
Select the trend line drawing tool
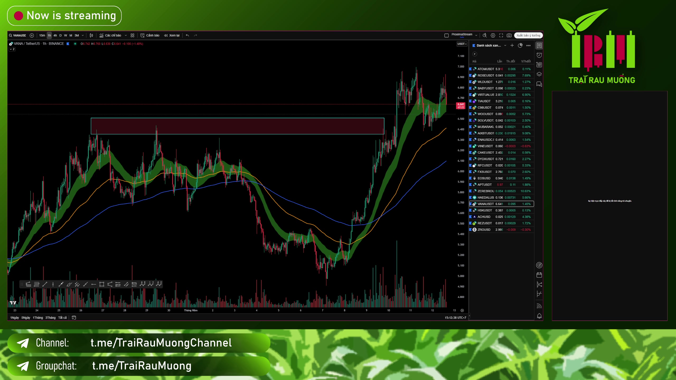pos(45,284)
